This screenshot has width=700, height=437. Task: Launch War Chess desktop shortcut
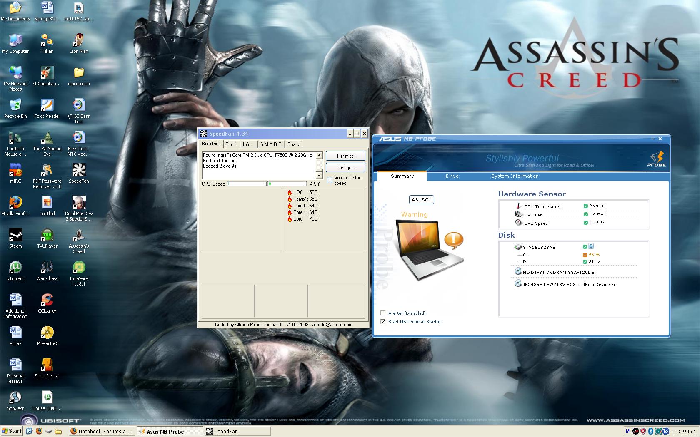point(47,271)
